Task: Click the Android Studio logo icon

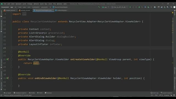Action: click(2, 4)
